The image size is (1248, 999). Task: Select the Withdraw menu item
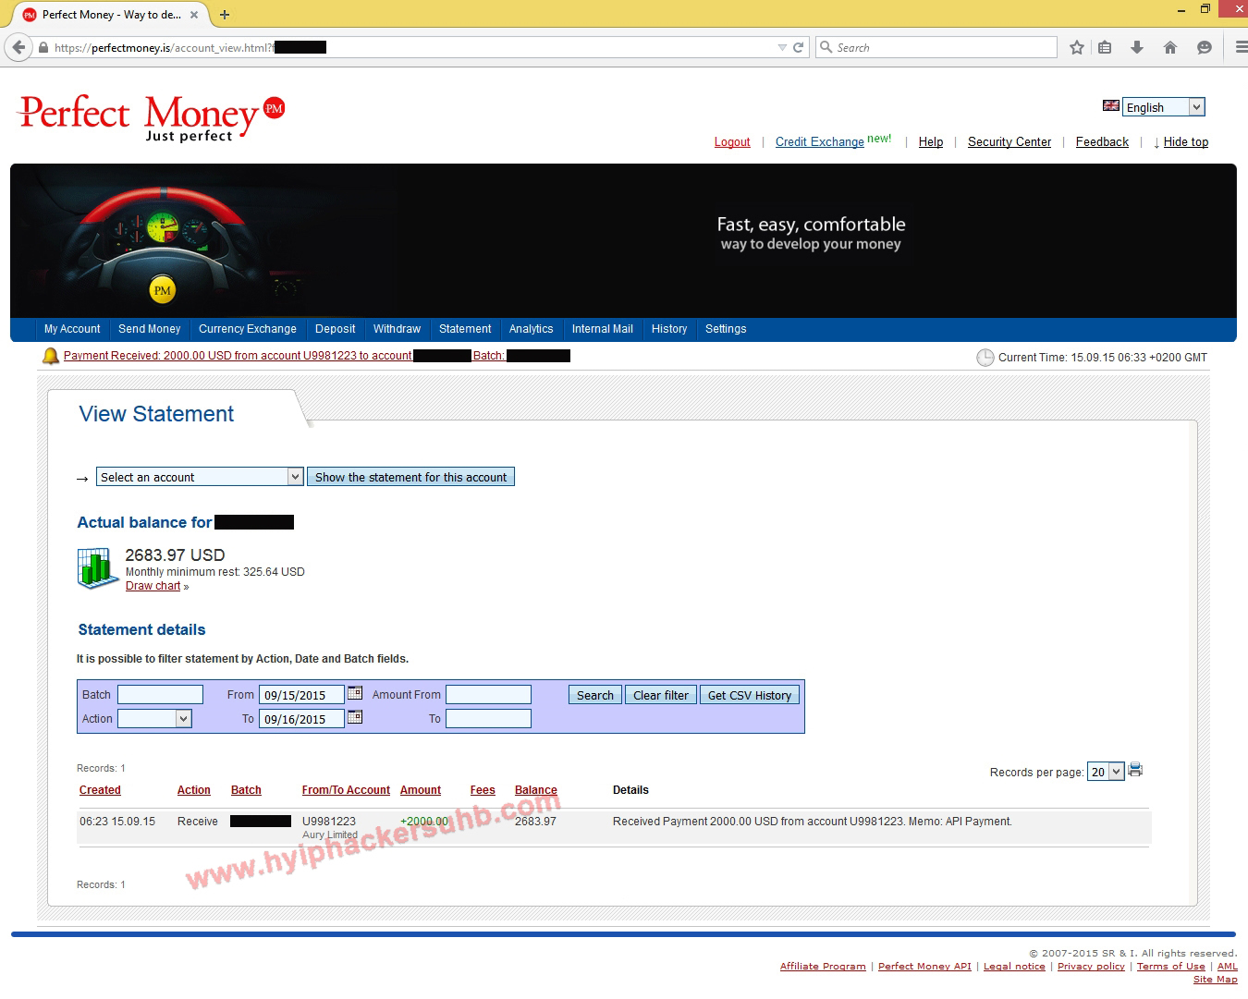pyautogui.click(x=397, y=329)
